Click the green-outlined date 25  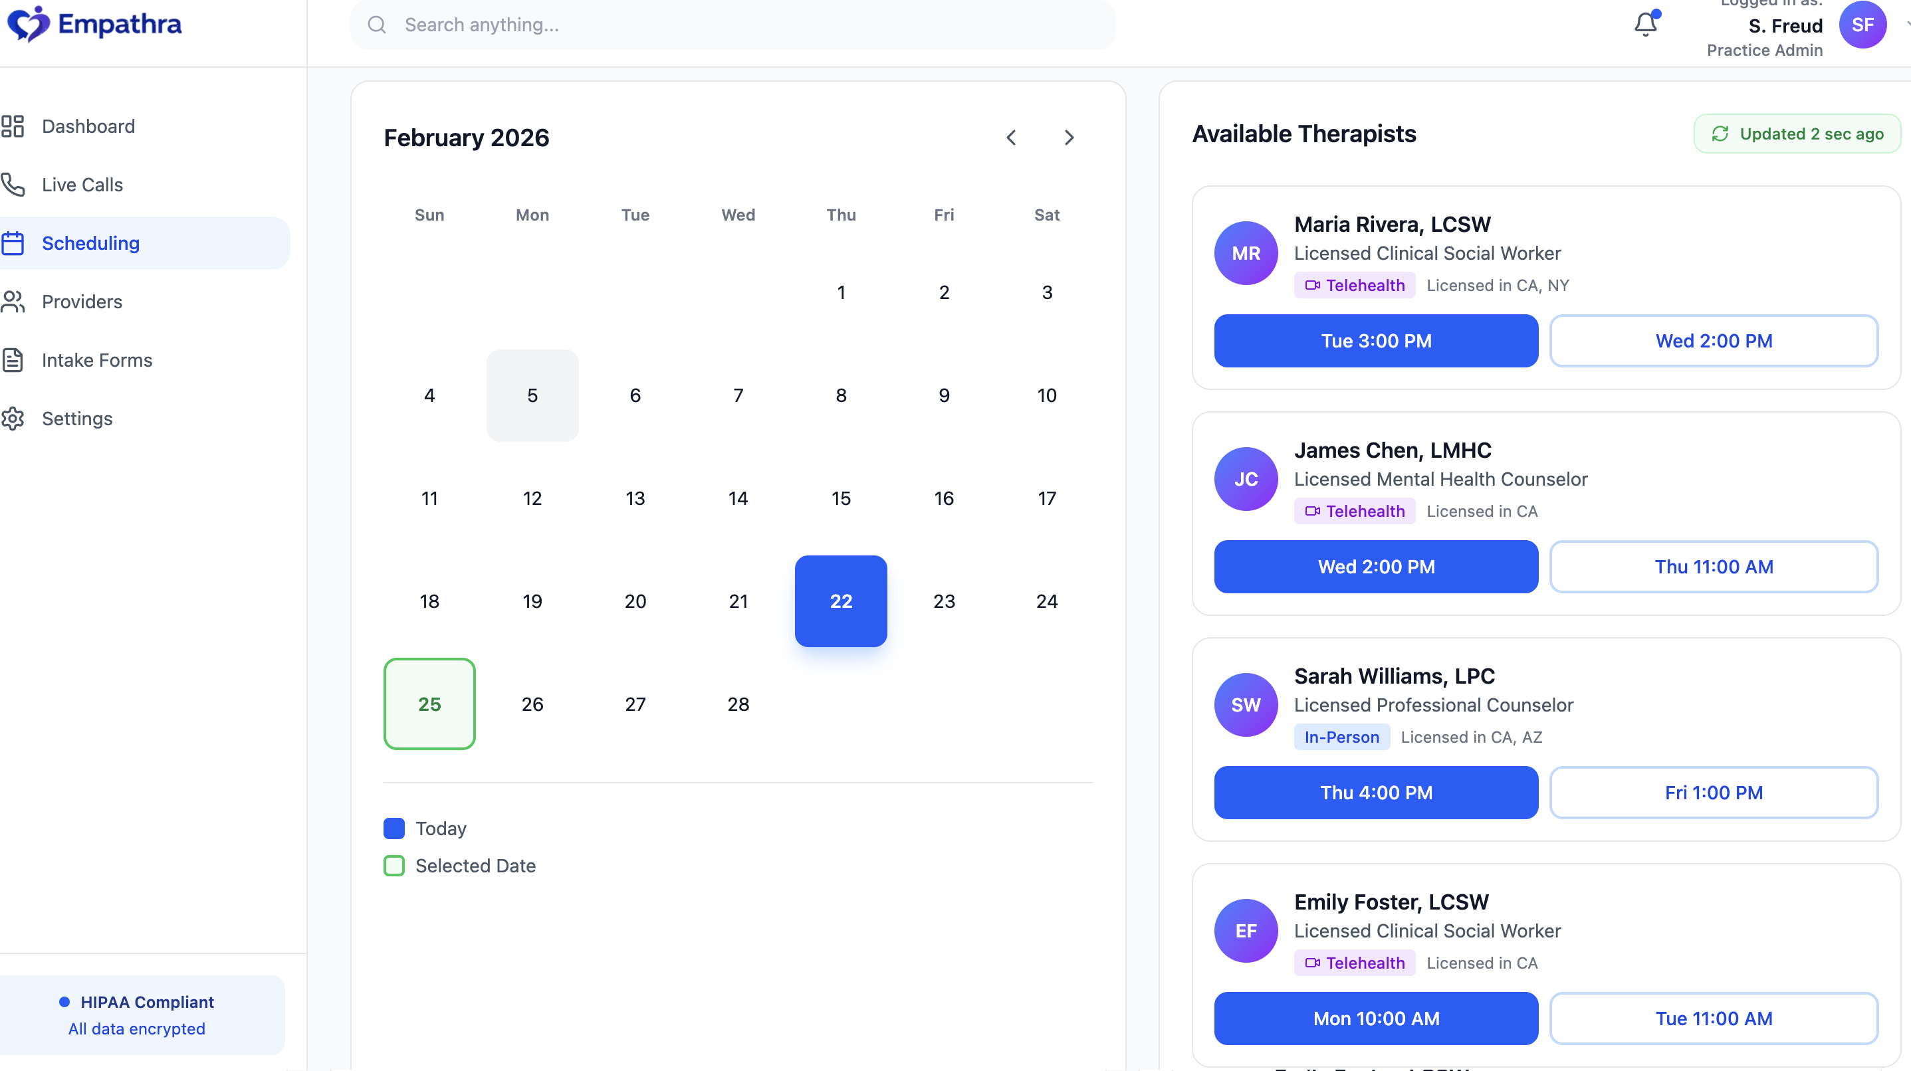[x=429, y=704]
